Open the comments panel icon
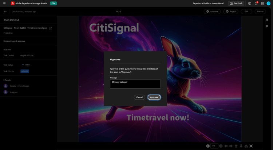This screenshot has height=150, width=273. 267,26
